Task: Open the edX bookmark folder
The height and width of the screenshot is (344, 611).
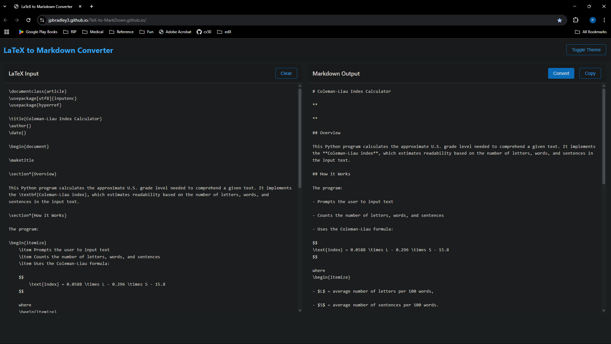Action: (224, 32)
